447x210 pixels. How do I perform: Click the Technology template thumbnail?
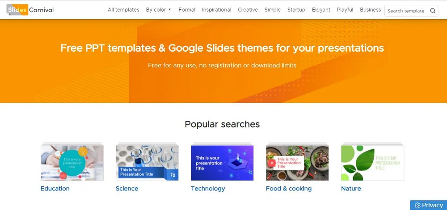click(x=222, y=163)
